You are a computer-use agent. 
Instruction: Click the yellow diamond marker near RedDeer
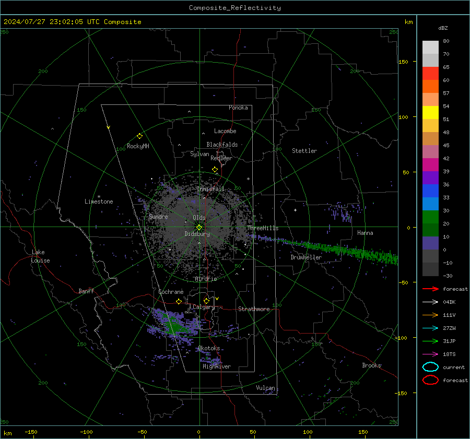coord(215,170)
